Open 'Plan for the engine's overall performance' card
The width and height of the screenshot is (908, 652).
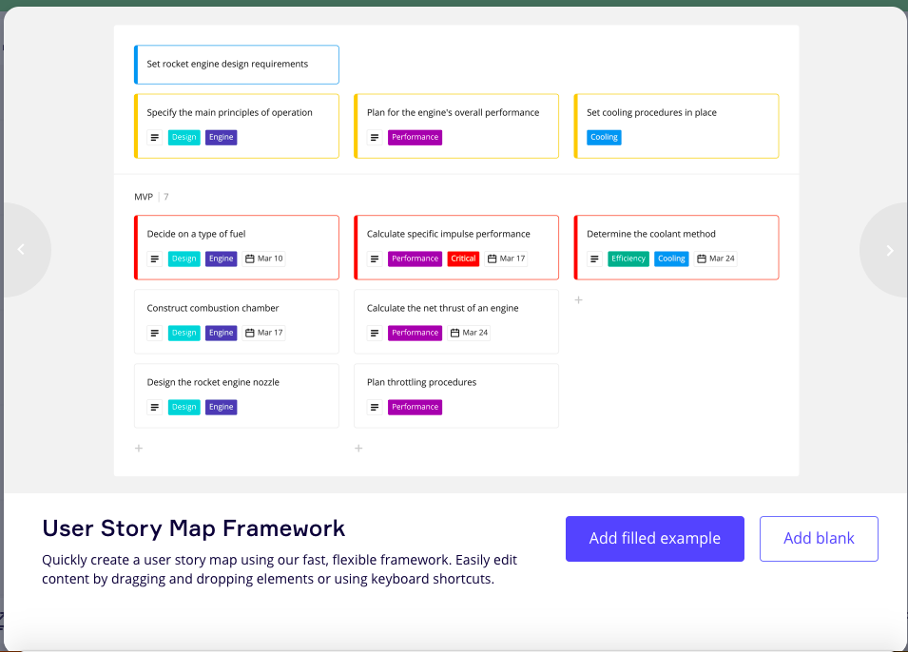coord(455,113)
